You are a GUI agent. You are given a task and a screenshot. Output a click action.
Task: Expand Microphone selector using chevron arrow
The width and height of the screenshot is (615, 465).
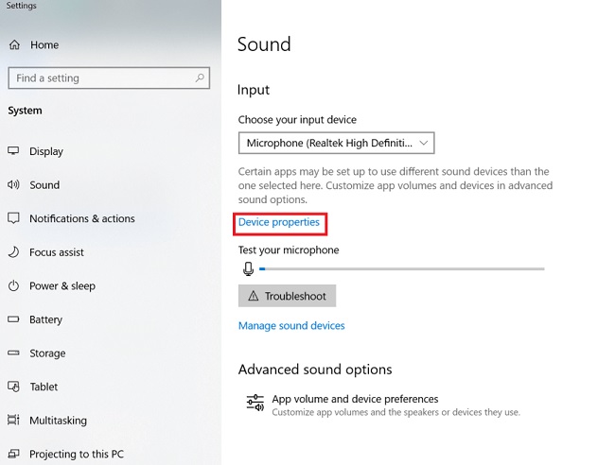(424, 143)
